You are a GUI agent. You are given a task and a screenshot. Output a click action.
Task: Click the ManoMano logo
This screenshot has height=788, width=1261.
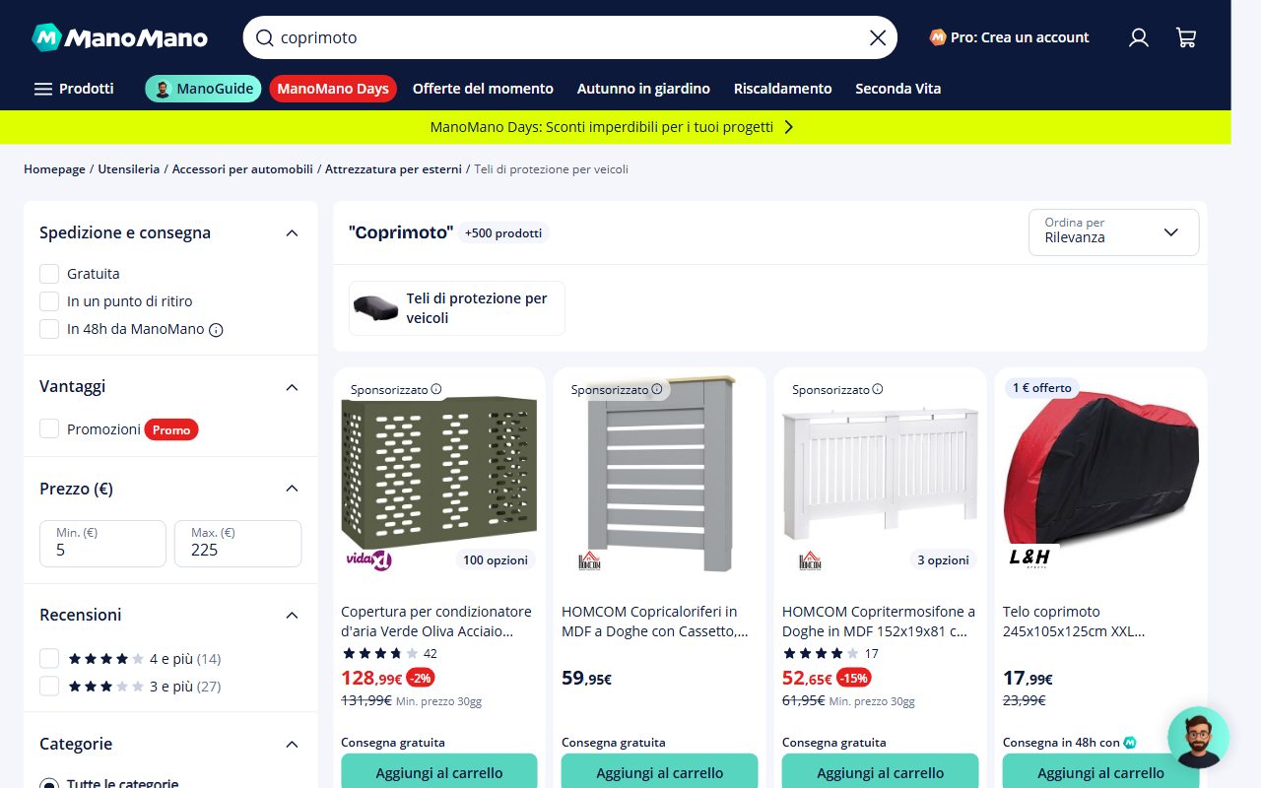120,37
